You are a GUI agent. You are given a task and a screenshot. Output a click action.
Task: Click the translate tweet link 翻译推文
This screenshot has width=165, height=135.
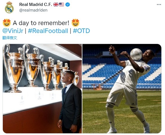click(10, 38)
